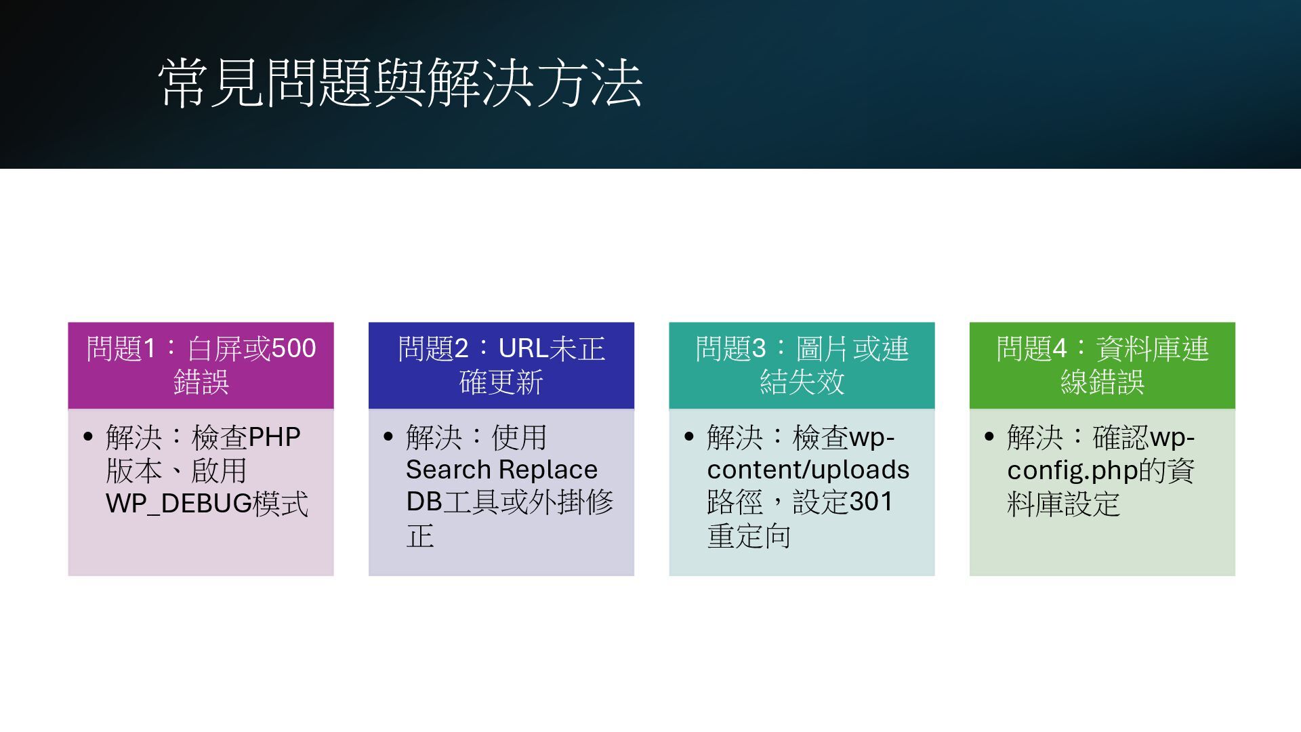Click the Search Replace text

501,470
